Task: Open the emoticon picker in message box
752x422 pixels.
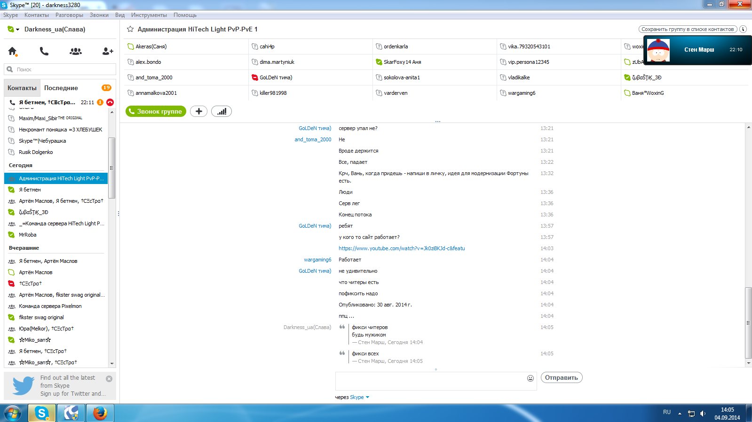Action: (x=530, y=378)
